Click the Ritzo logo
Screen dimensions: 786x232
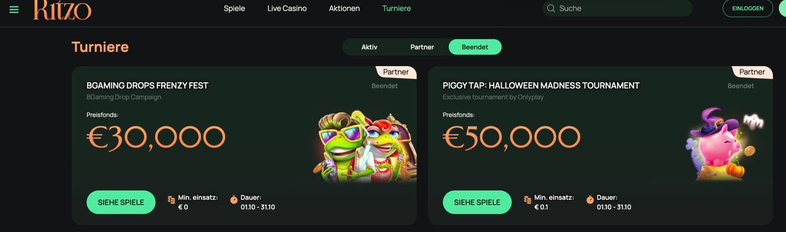62,10
